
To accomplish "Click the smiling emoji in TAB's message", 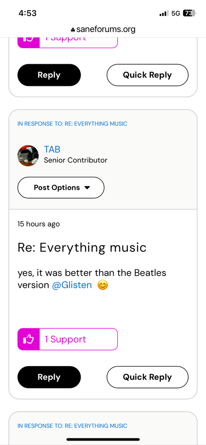I will point(103,285).
